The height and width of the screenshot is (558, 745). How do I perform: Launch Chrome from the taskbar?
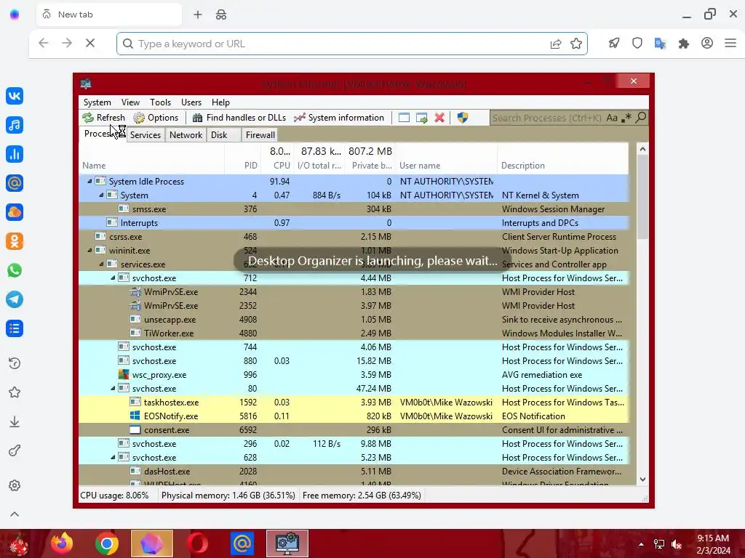(106, 543)
